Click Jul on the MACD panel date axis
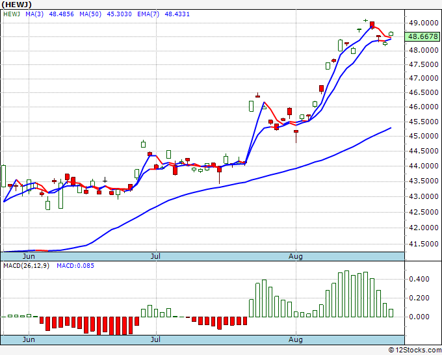Screen dimensions: 442x355 [x=155, y=339]
